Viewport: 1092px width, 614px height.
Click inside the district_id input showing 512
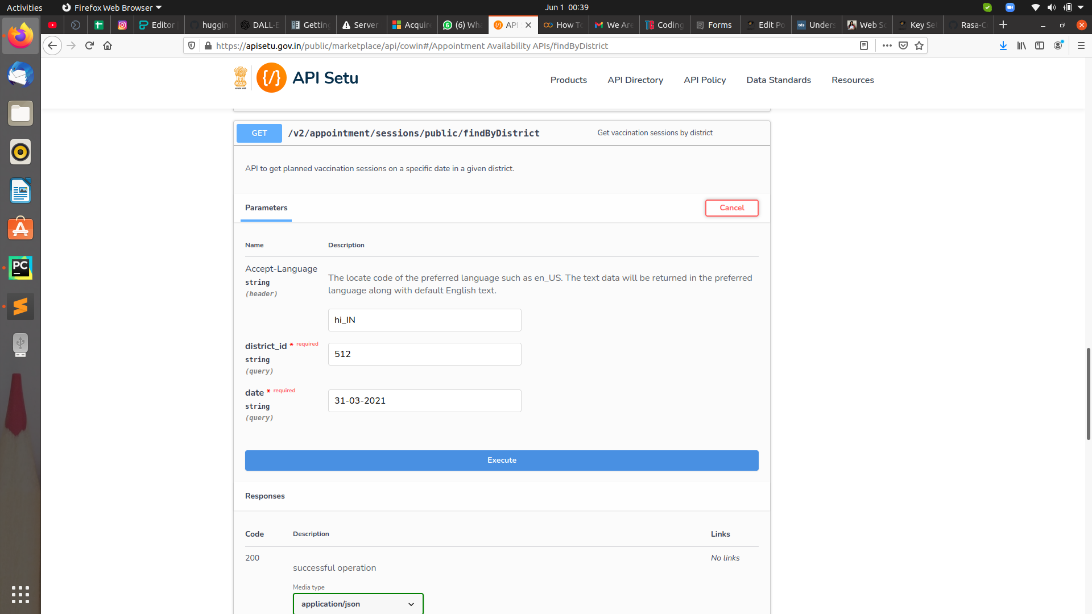(x=424, y=354)
